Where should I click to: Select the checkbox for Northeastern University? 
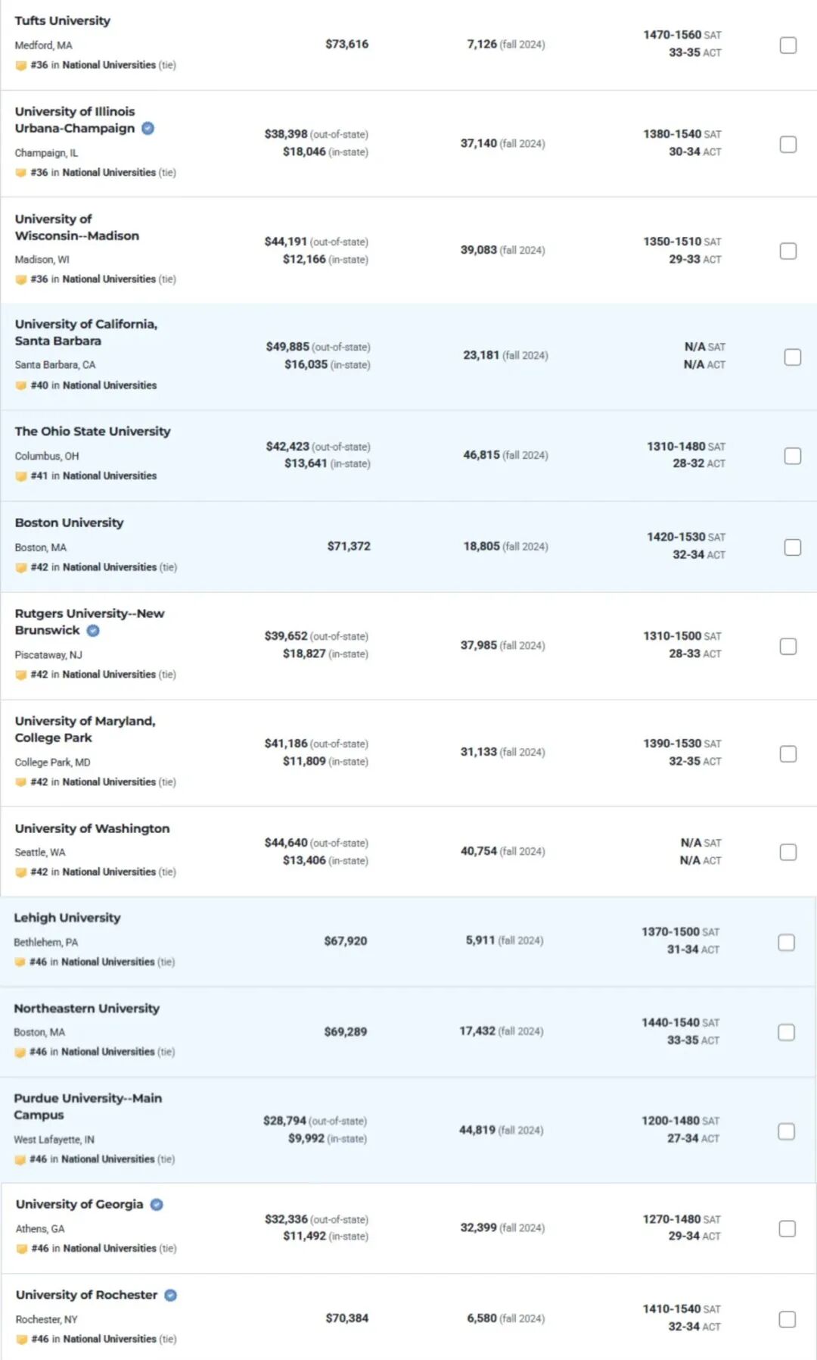(x=787, y=1033)
